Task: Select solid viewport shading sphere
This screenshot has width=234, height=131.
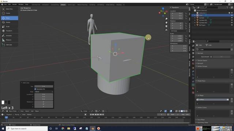Action: (182, 111)
